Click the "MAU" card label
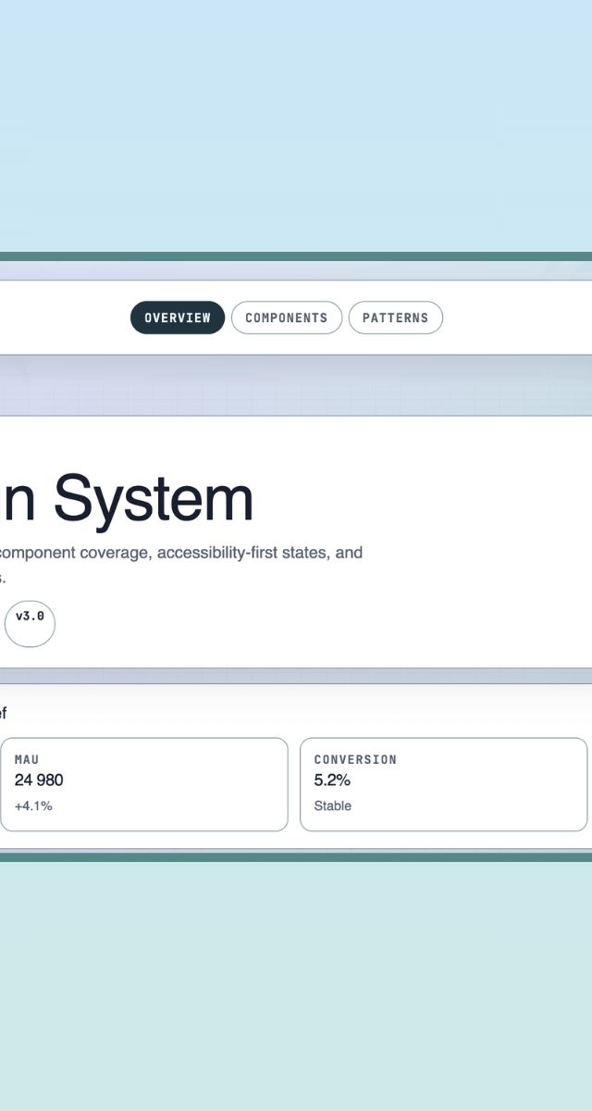Viewport: 592px width, 1111px height. [x=27, y=759]
